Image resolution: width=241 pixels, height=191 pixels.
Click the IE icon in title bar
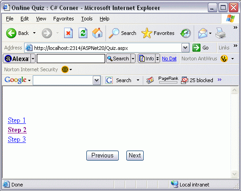pos(6,7)
